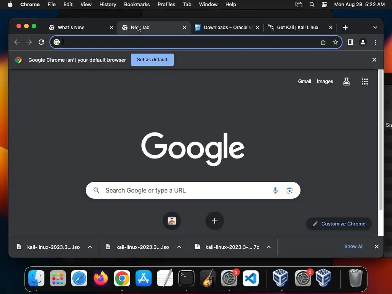Switch to the Downloads – Oracle VM tab
The height and width of the screenshot is (294, 392).
pyautogui.click(x=227, y=28)
